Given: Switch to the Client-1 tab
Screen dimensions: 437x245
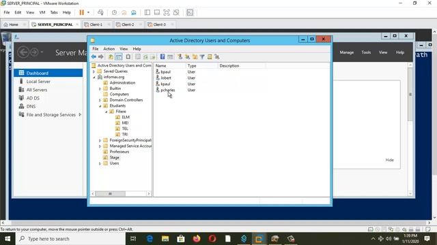Looking at the screenshot, I should pos(96,24).
